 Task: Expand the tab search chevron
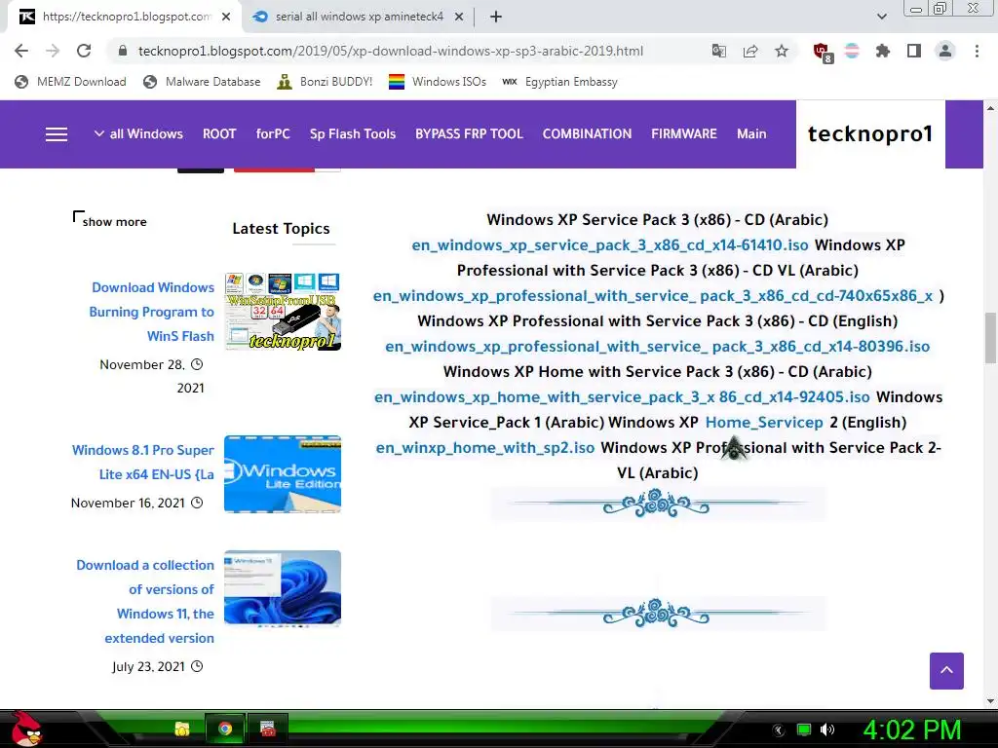click(x=881, y=18)
